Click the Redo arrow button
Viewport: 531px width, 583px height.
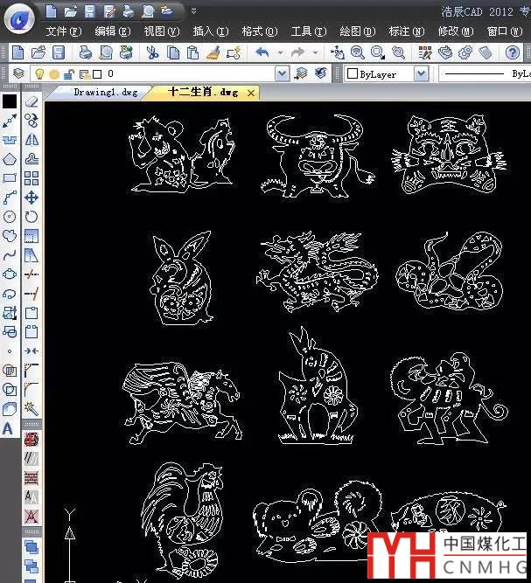coord(297,52)
